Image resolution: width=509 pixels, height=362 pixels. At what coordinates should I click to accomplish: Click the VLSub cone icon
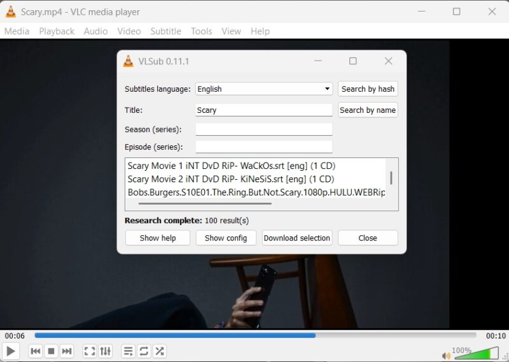pyautogui.click(x=129, y=61)
